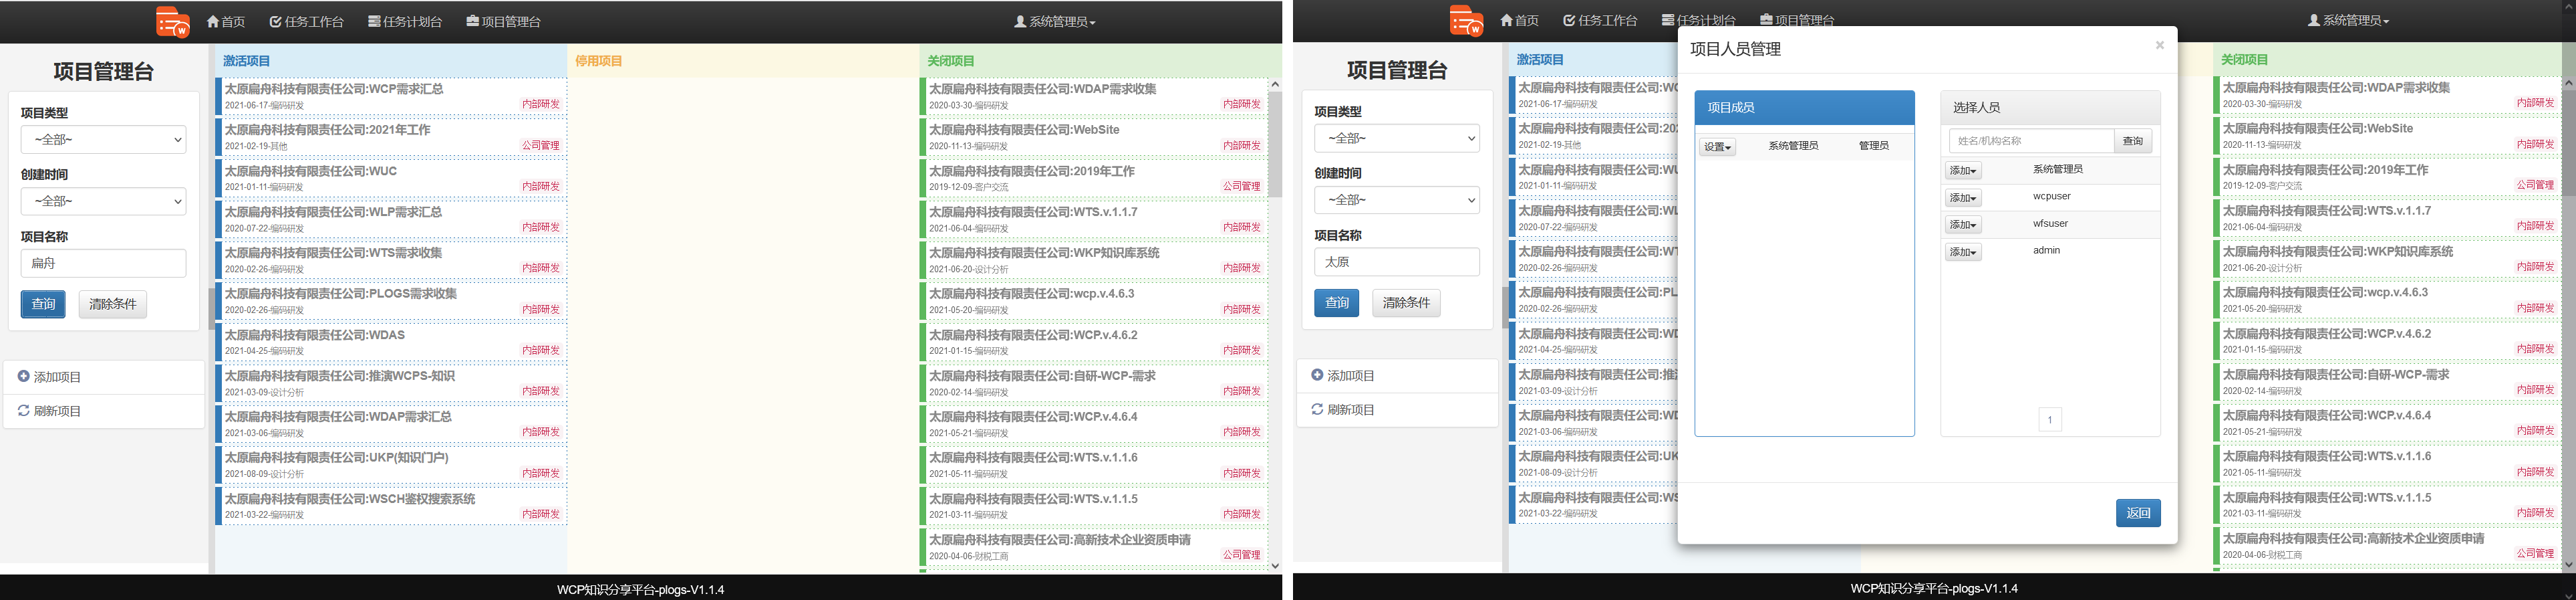The height and width of the screenshot is (600, 2576).
Task: Click the plus icon of 添加项目 below the 太原 search form
Action: (x=1317, y=375)
